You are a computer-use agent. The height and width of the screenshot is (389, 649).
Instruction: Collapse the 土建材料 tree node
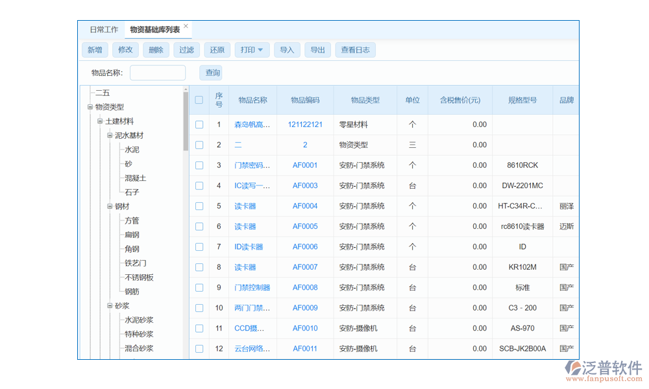tap(100, 121)
